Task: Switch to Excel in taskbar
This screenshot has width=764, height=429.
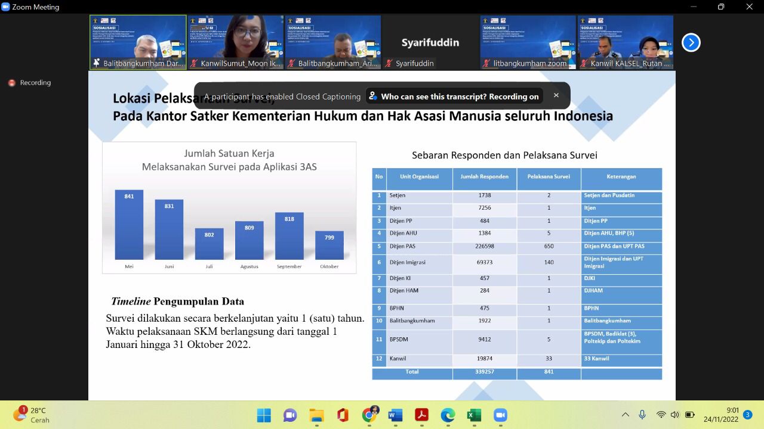Action: coord(474,415)
